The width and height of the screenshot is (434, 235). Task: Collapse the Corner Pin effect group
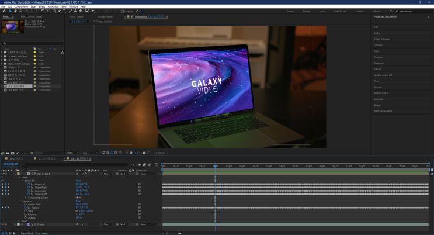23,181
